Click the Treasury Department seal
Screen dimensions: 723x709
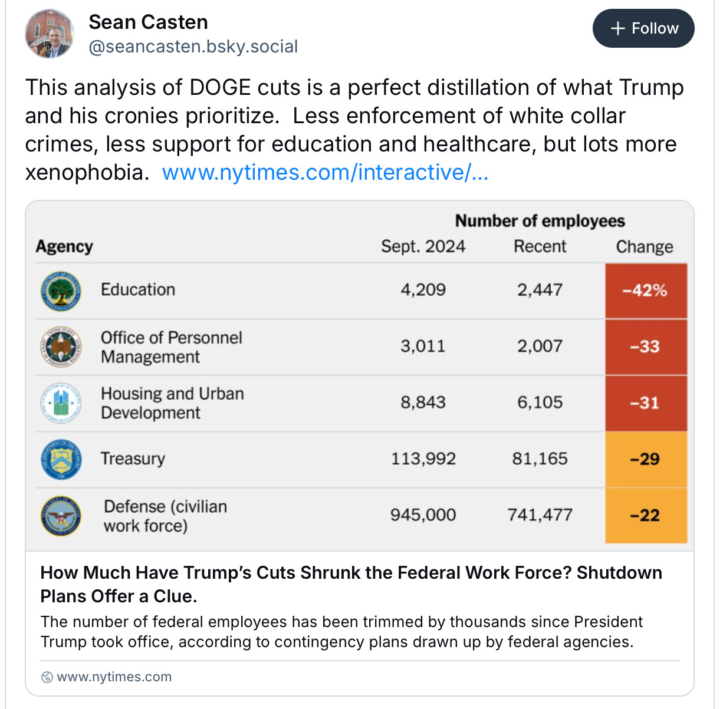click(61, 459)
